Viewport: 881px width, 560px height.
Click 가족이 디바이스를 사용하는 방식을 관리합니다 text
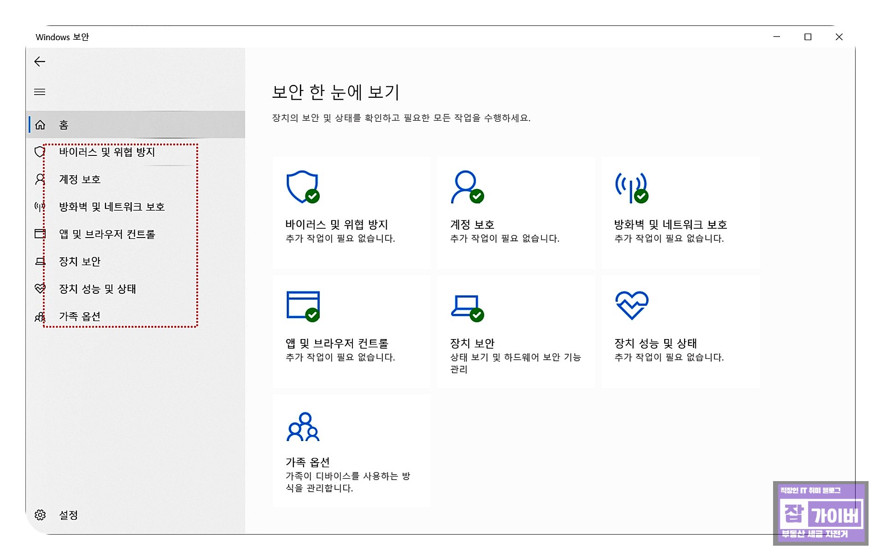pos(348,482)
